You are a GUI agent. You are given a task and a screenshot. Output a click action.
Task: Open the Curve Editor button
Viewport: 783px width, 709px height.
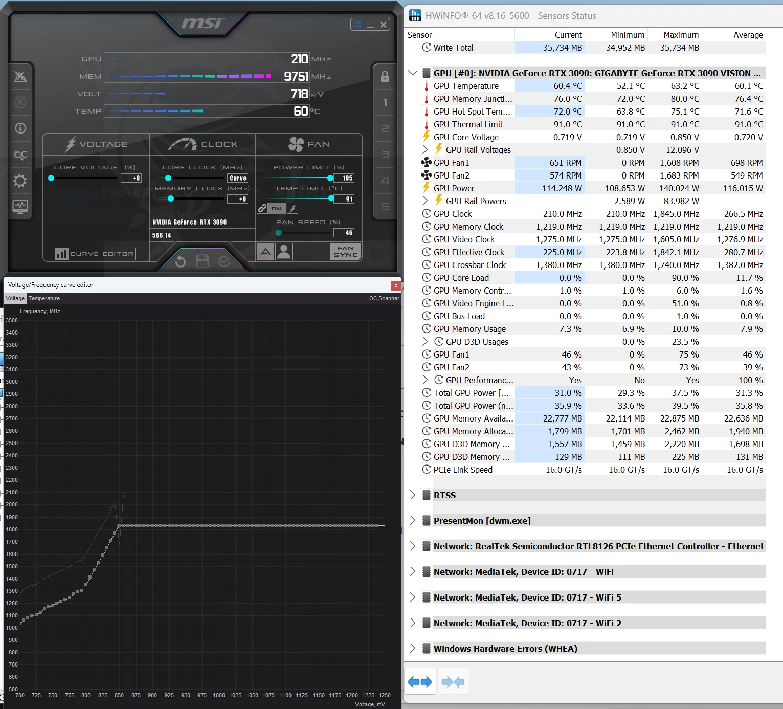tap(95, 254)
